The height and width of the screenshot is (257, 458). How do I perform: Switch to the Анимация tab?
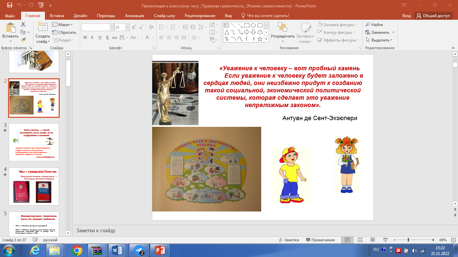click(134, 16)
